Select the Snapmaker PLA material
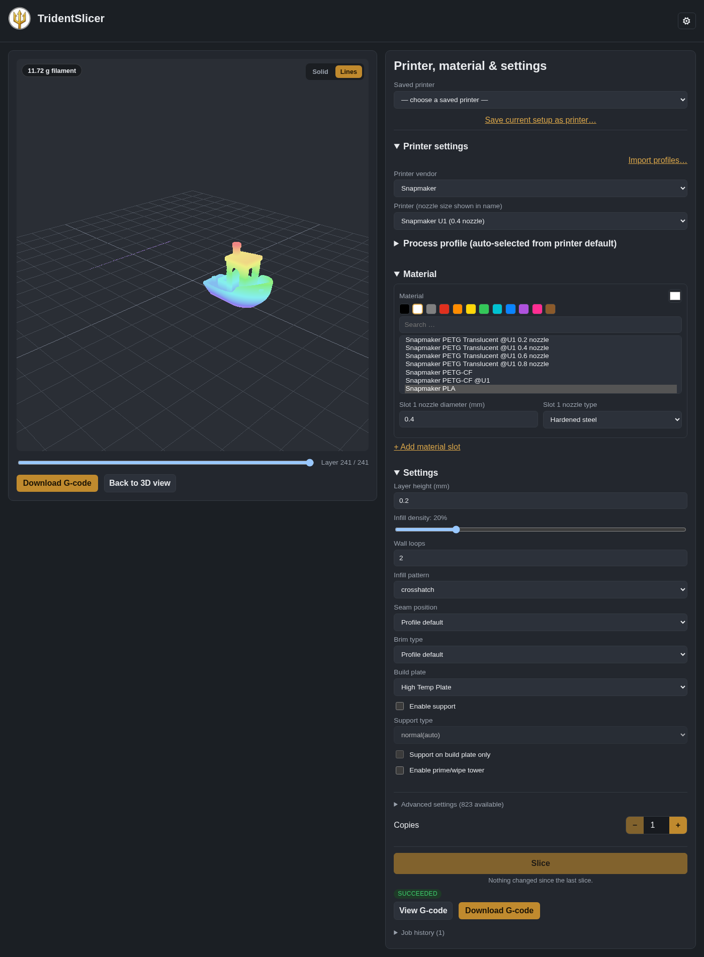The image size is (704, 957). click(x=541, y=389)
